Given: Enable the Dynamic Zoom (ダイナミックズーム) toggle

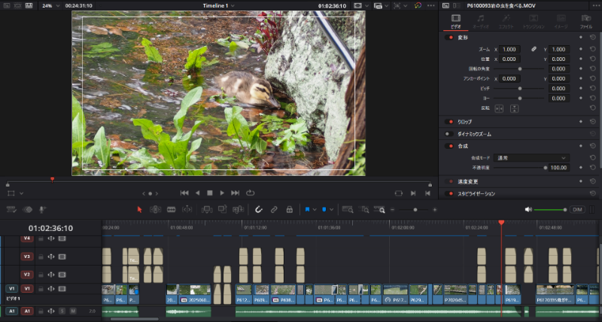Looking at the screenshot, I should click(x=448, y=134).
